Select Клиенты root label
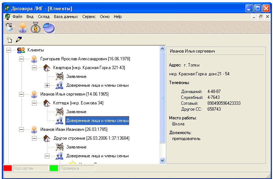This screenshot has height=179, width=273. click(x=36, y=50)
